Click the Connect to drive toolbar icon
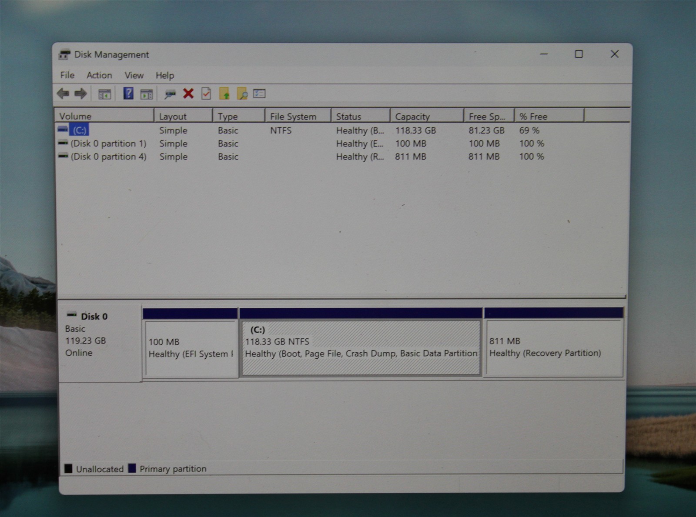Viewport: 696px width, 517px height. point(170,94)
